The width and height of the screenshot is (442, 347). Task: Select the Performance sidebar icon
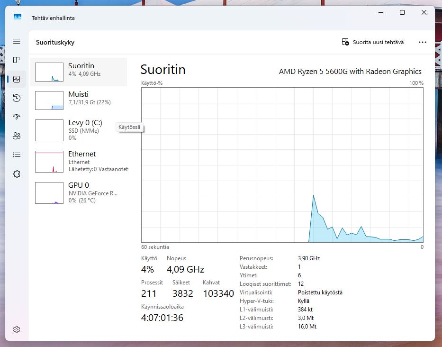[x=17, y=79]
